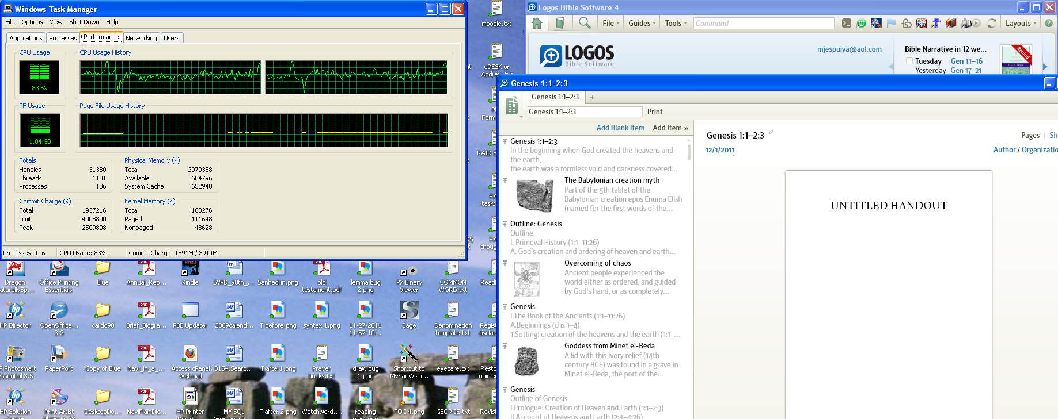The image size is (1058, 419).
Task: Tick the Tuesday reading plan checkbox
Action: 909,61
